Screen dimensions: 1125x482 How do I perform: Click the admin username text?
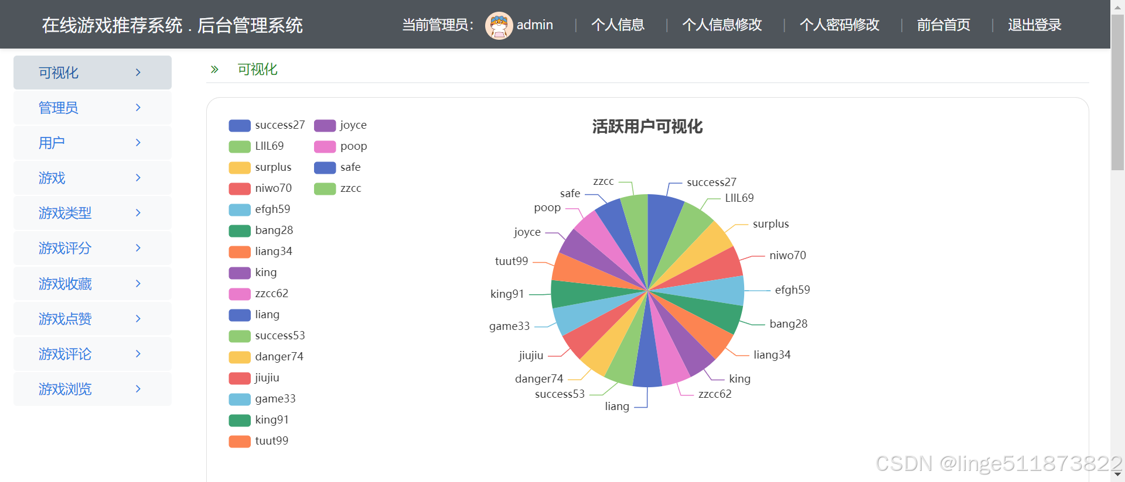(x=534, y=25)
